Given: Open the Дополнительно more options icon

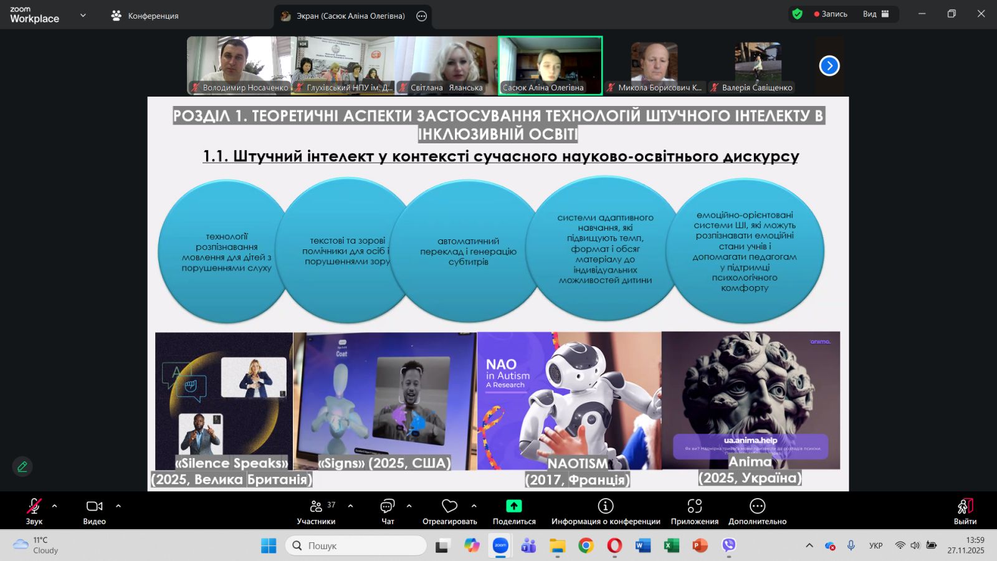Looking at the screenshot, I should tap(757, 506).
